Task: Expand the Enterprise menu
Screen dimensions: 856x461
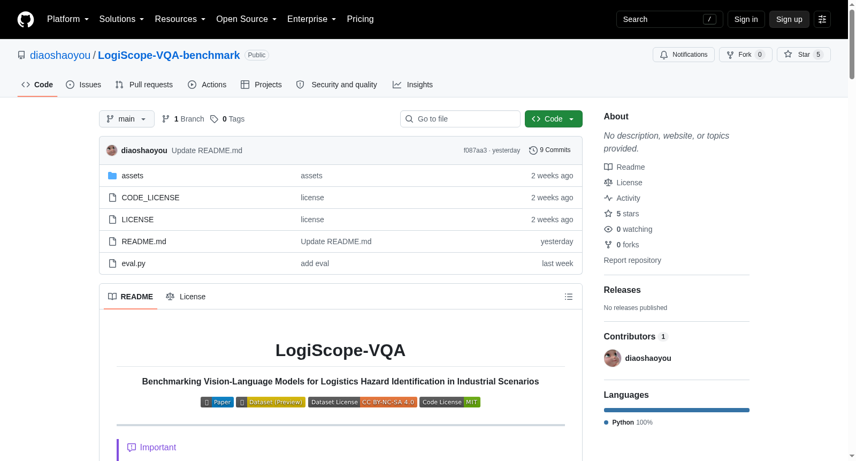Action: click(312, 19)
